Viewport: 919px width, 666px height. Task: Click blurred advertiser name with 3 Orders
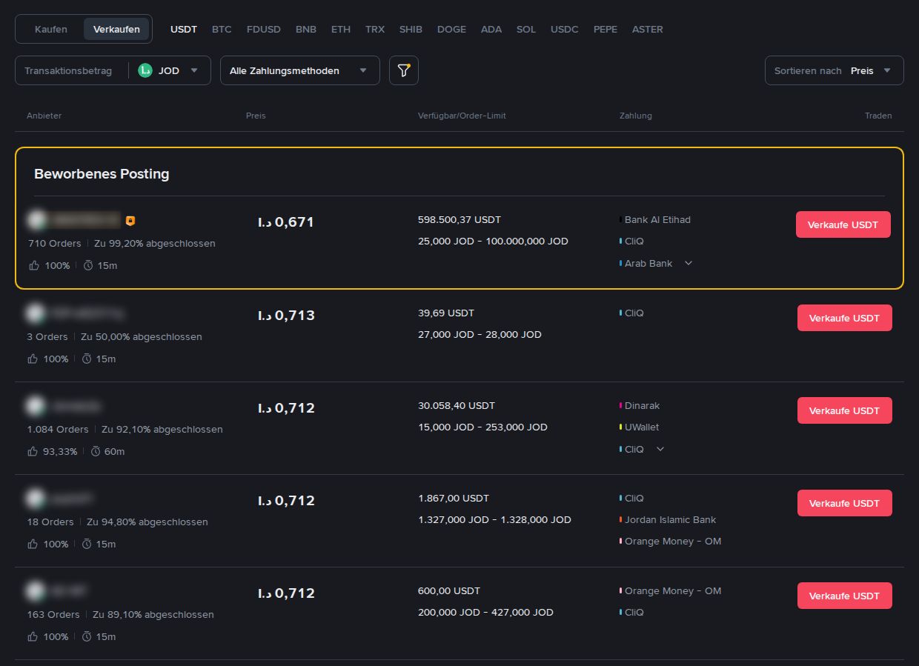tap(87, 313)
